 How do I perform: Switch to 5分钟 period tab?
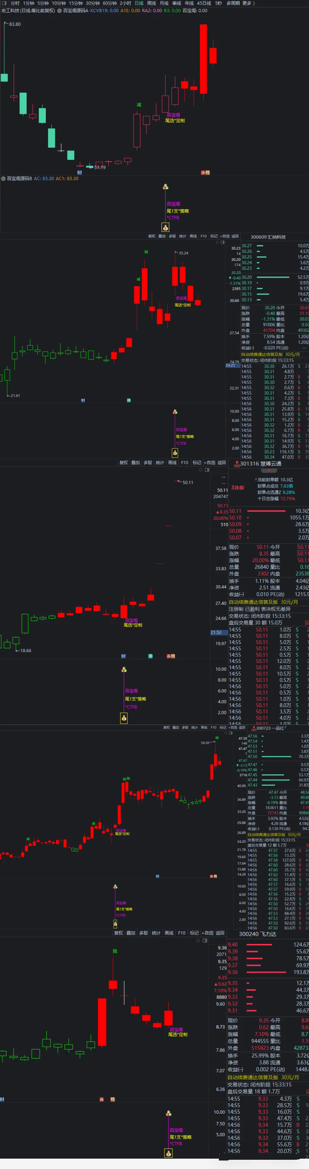click(43, 3)
